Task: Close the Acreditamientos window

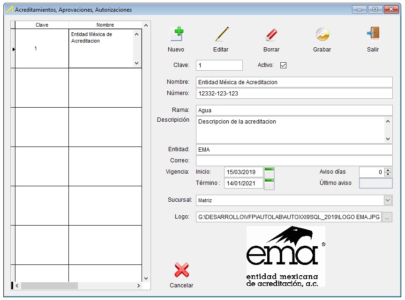Action: pyautogui.click(x=391, y=9)
